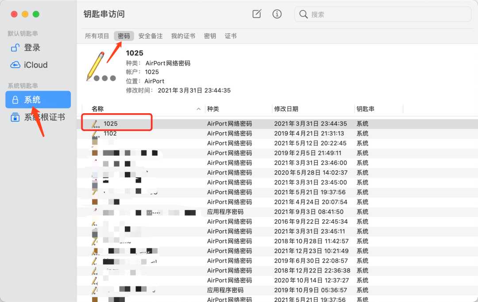The image size is (478, 302).
Task: Select the iCloud keychain cloud icon
Action: click(x=15, y=65)
